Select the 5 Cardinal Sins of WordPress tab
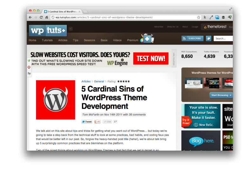244x173 pixels. pos(62,11)
